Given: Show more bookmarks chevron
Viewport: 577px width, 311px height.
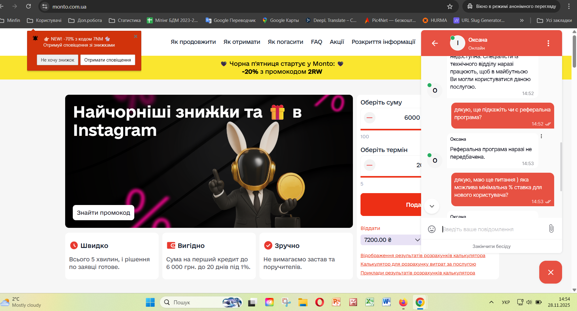Looking at the screenshot, I should tap(522, 20).
